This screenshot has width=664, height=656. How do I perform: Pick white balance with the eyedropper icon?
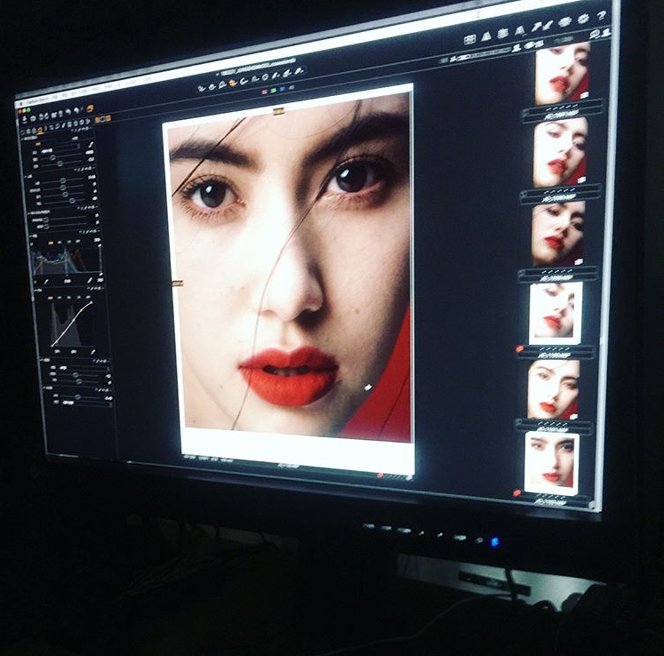coord(91,144)
